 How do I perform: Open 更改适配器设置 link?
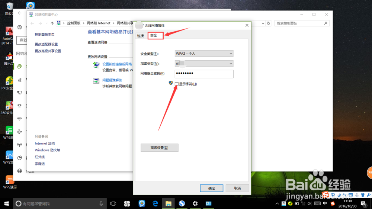46,44
